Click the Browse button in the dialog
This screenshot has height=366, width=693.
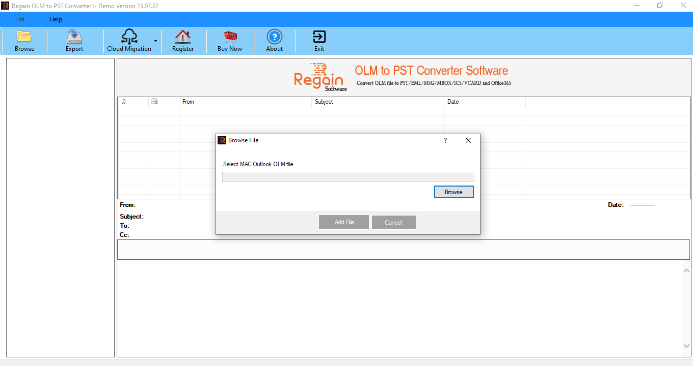coord(454,192)
